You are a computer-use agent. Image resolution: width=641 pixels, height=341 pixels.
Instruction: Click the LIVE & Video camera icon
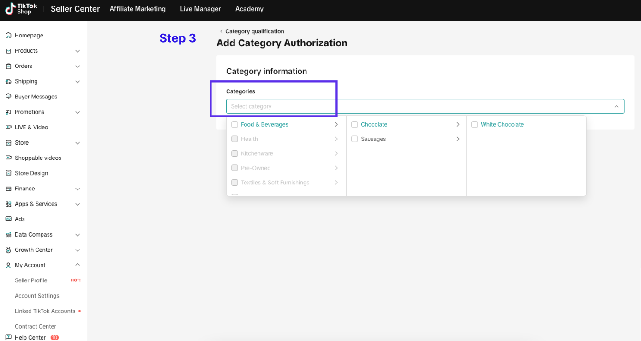8,127
